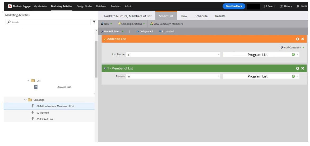Open the filter funnel icon beside search
Viewport: 310px width, 146px height.
coord(94,22)
